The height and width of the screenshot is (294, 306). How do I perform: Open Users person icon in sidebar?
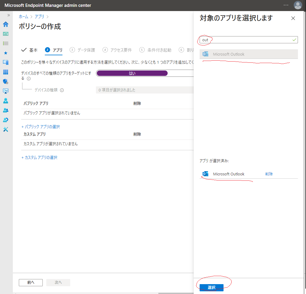[x=6, y=101]
